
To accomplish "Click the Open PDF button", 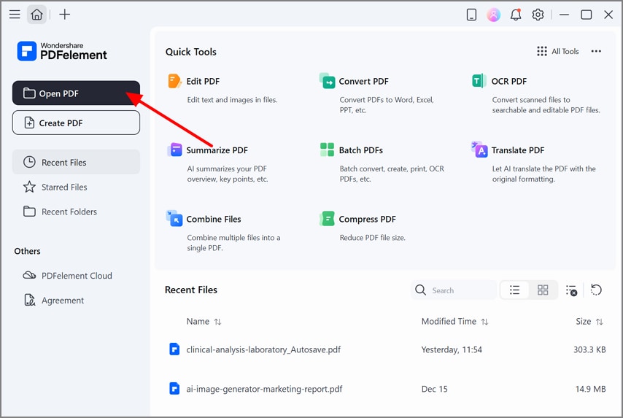I will (x=76, y=93).
